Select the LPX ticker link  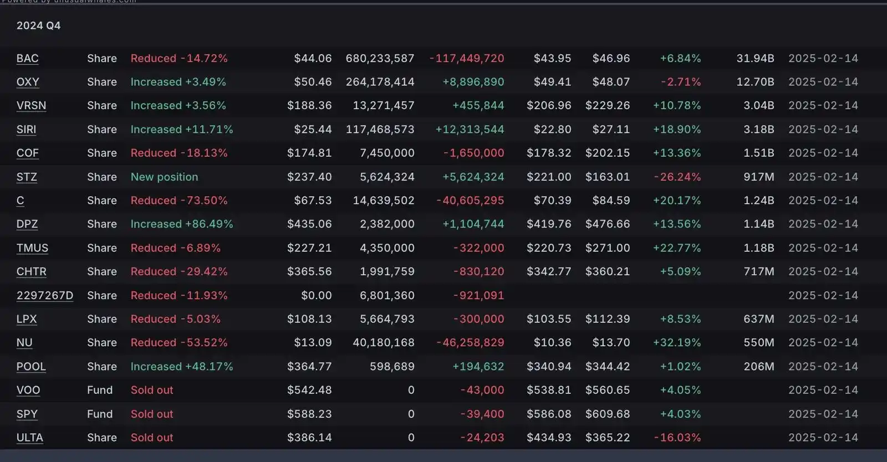(27, 319)
